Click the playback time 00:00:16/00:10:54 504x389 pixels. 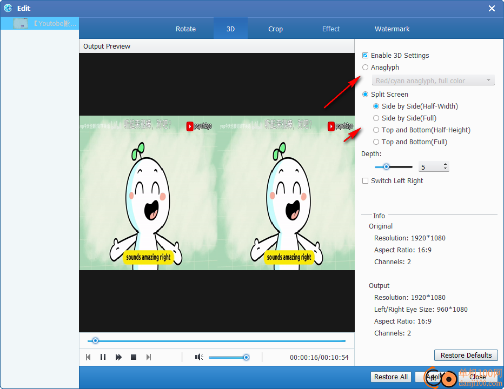[319, 358]
